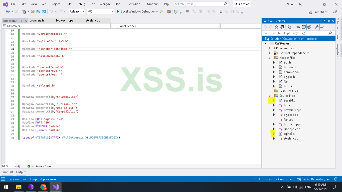
Task: Open the vertical Properties side tab
Action: (338, 50)
